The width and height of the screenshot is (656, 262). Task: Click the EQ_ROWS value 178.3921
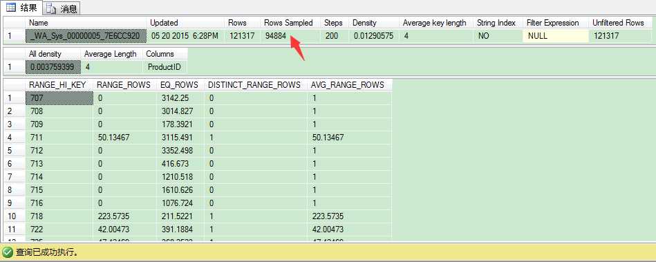click(180, 124)
